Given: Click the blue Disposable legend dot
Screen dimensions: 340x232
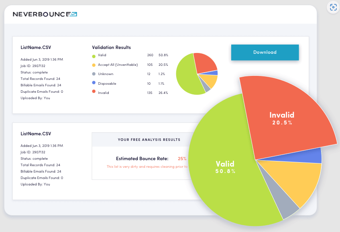Looking at the screenshot, I should pyautogui.click(x=94, y=83).
